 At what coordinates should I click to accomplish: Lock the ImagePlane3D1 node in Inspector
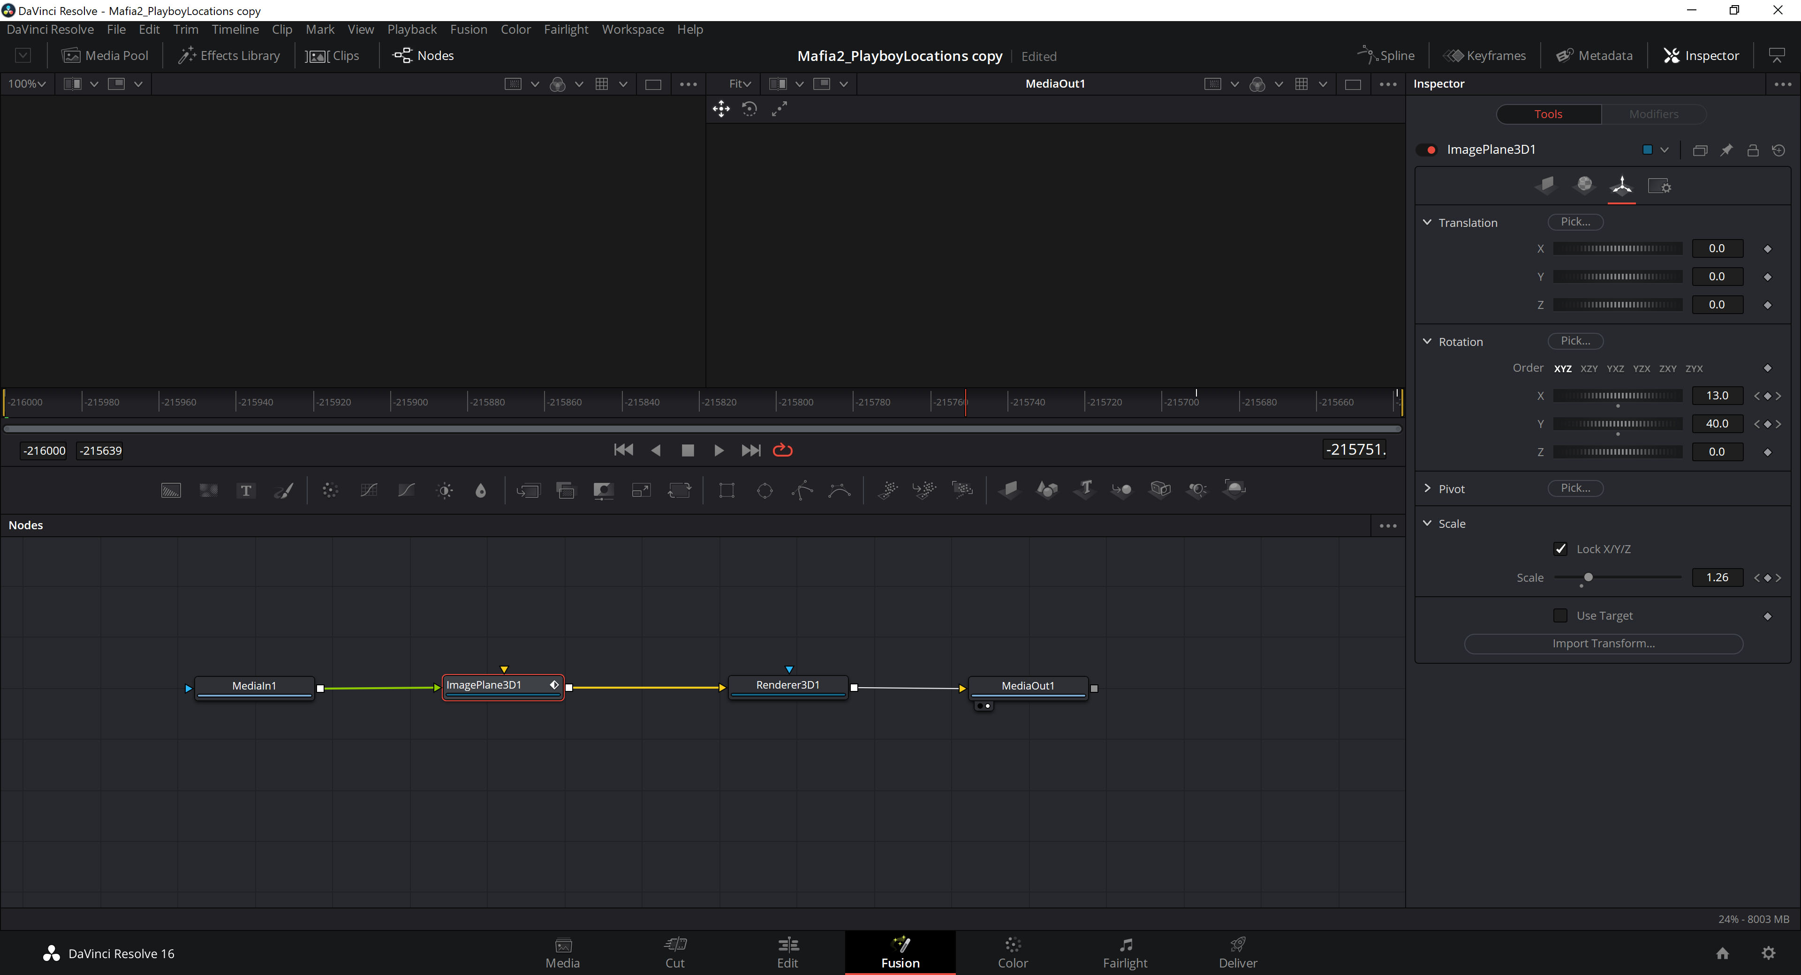point(1753,150)
